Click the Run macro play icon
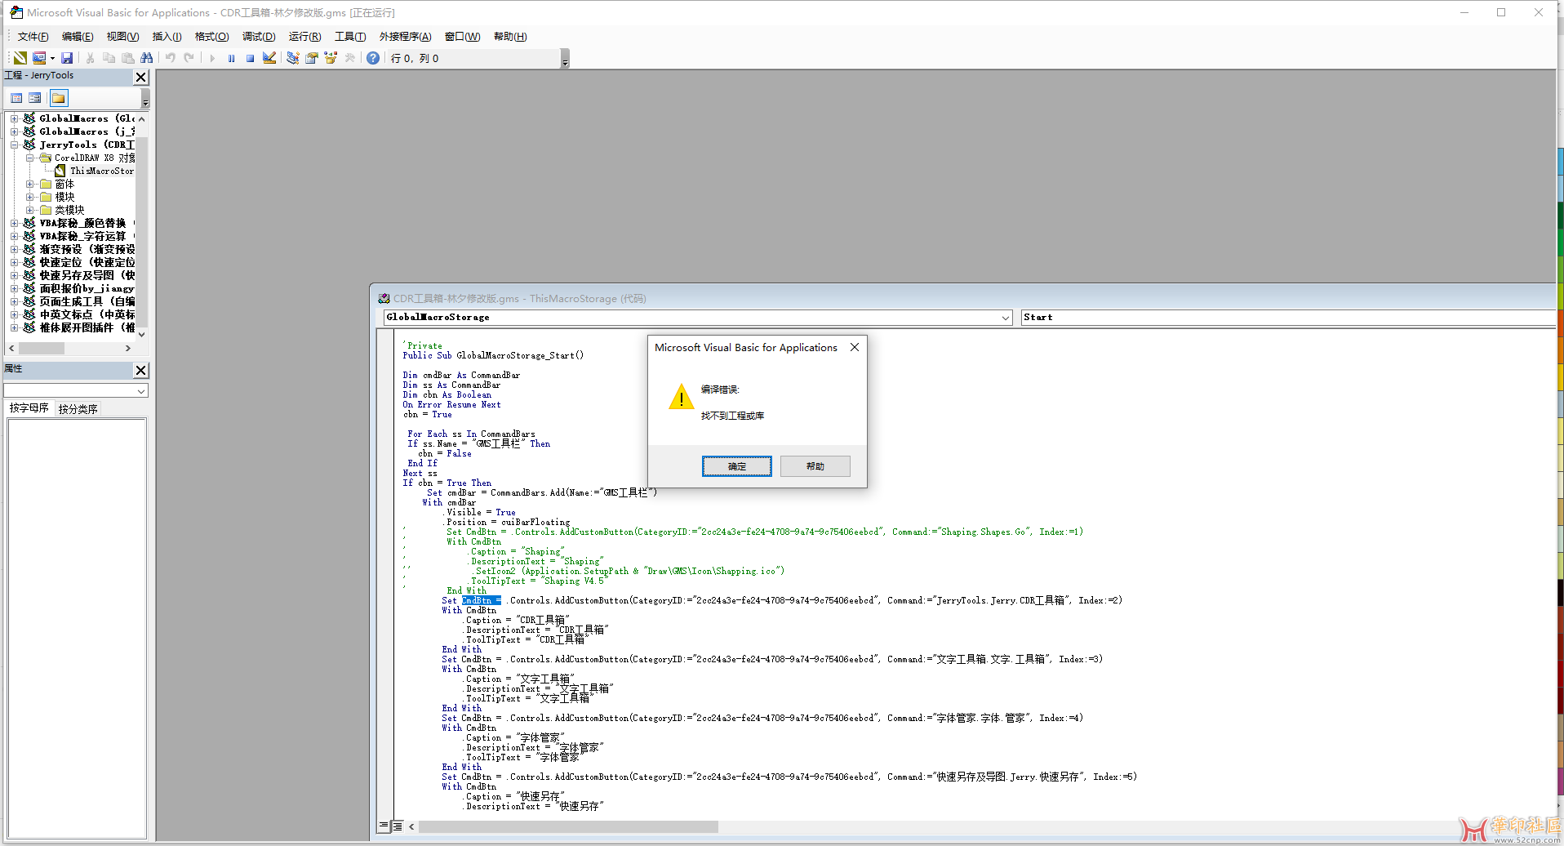Viewport: 1564px width, 846px height. (212, 58)
